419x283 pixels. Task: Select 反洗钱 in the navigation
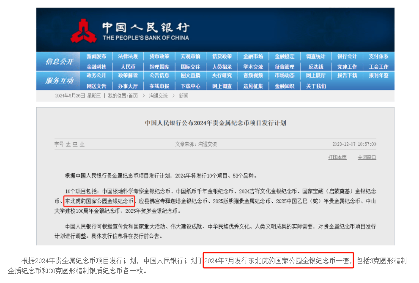pyautogui.click(x=316, y=67)
